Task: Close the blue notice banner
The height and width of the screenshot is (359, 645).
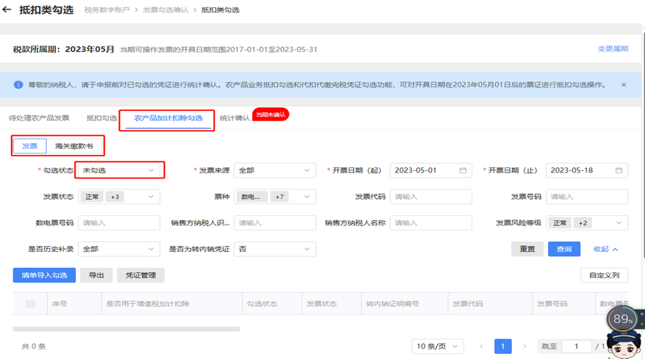Action: tap(624, 84)
